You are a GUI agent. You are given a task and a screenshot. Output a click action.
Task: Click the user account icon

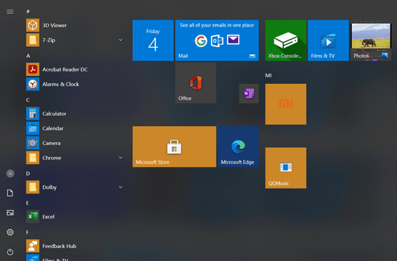click(10, 174)
